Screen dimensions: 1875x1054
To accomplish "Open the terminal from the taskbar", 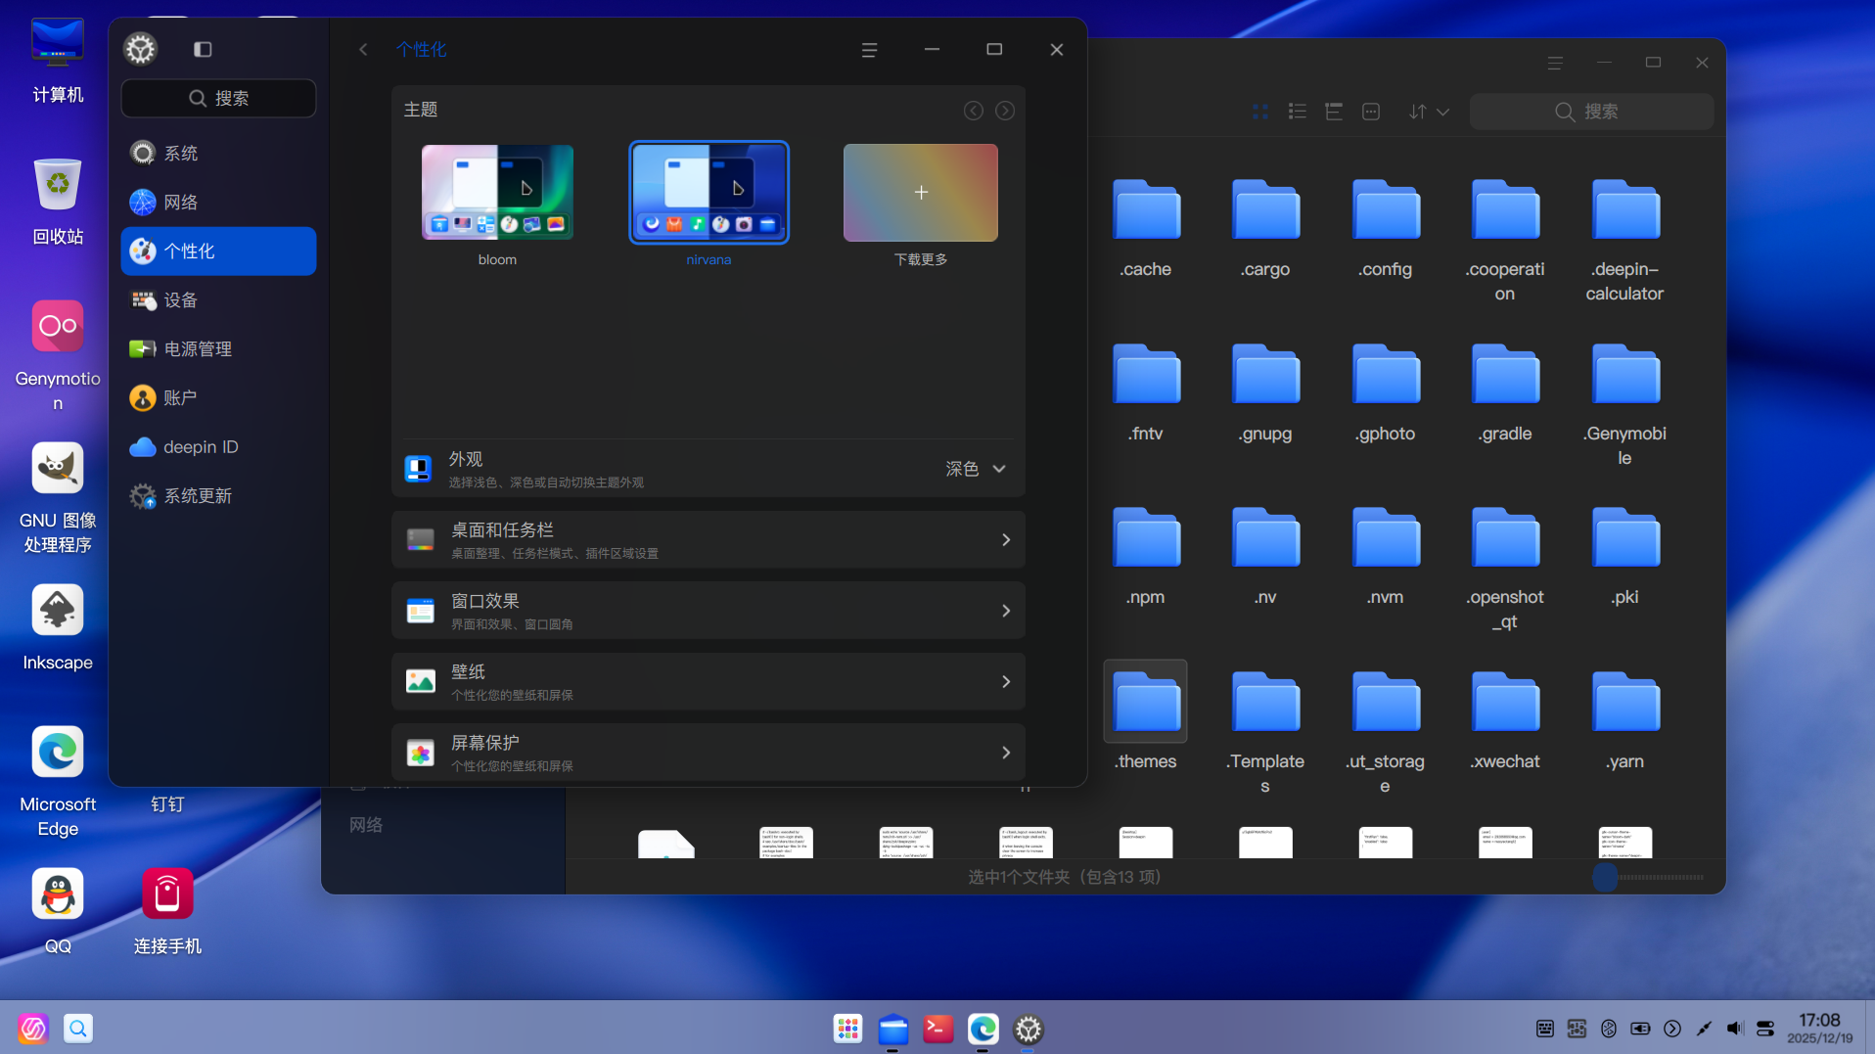I will (x=937, y=1029).
